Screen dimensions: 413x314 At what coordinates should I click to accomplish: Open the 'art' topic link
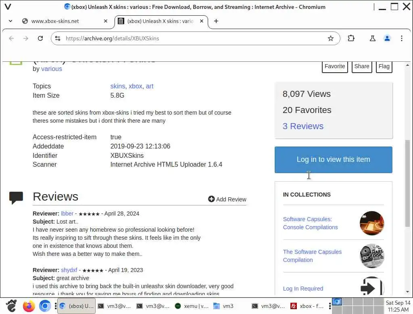tap(150, 86)
